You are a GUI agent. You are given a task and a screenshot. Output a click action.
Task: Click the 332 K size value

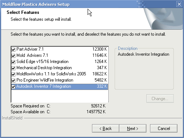102,86
